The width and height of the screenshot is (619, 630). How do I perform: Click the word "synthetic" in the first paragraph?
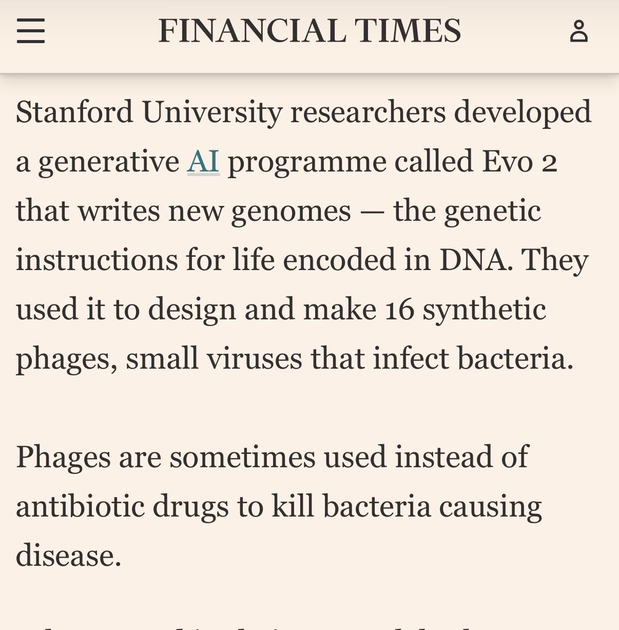tap(484, 311)
